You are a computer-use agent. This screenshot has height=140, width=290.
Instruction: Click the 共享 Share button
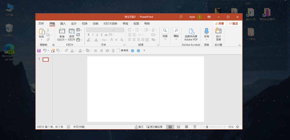[x=220, y=23]
